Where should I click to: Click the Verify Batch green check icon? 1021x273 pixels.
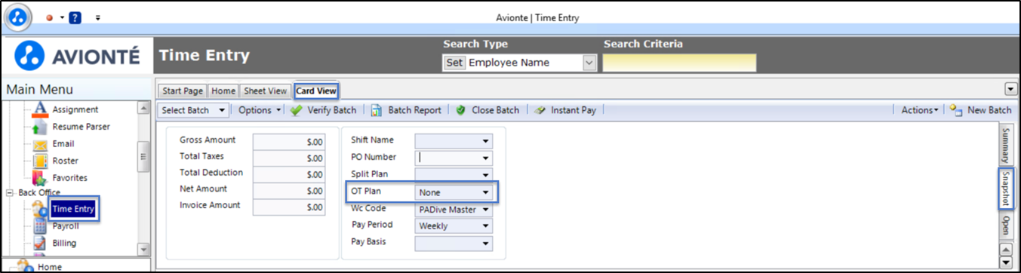[x=297, y=110]
